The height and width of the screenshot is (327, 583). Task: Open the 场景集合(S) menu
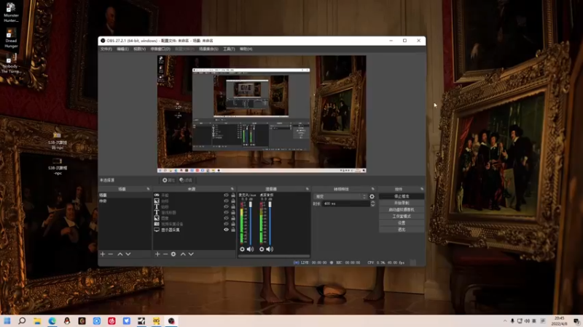coord(208,49)
